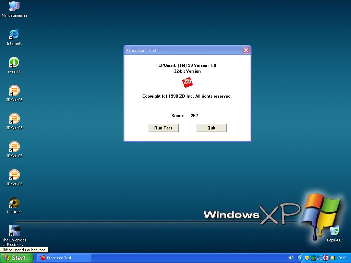Expand hidden system tray icons arrow
Image resolution: width=351 pixels, height=263 pixels.
click(301, 258)
